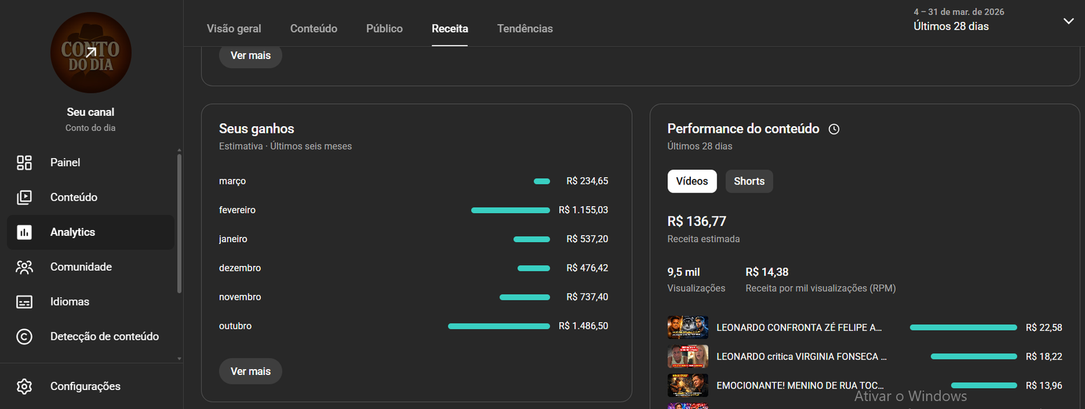This screenshot has height=409, width=1085.
Task: Click the Seu canal label
Action: coord(90,112)
